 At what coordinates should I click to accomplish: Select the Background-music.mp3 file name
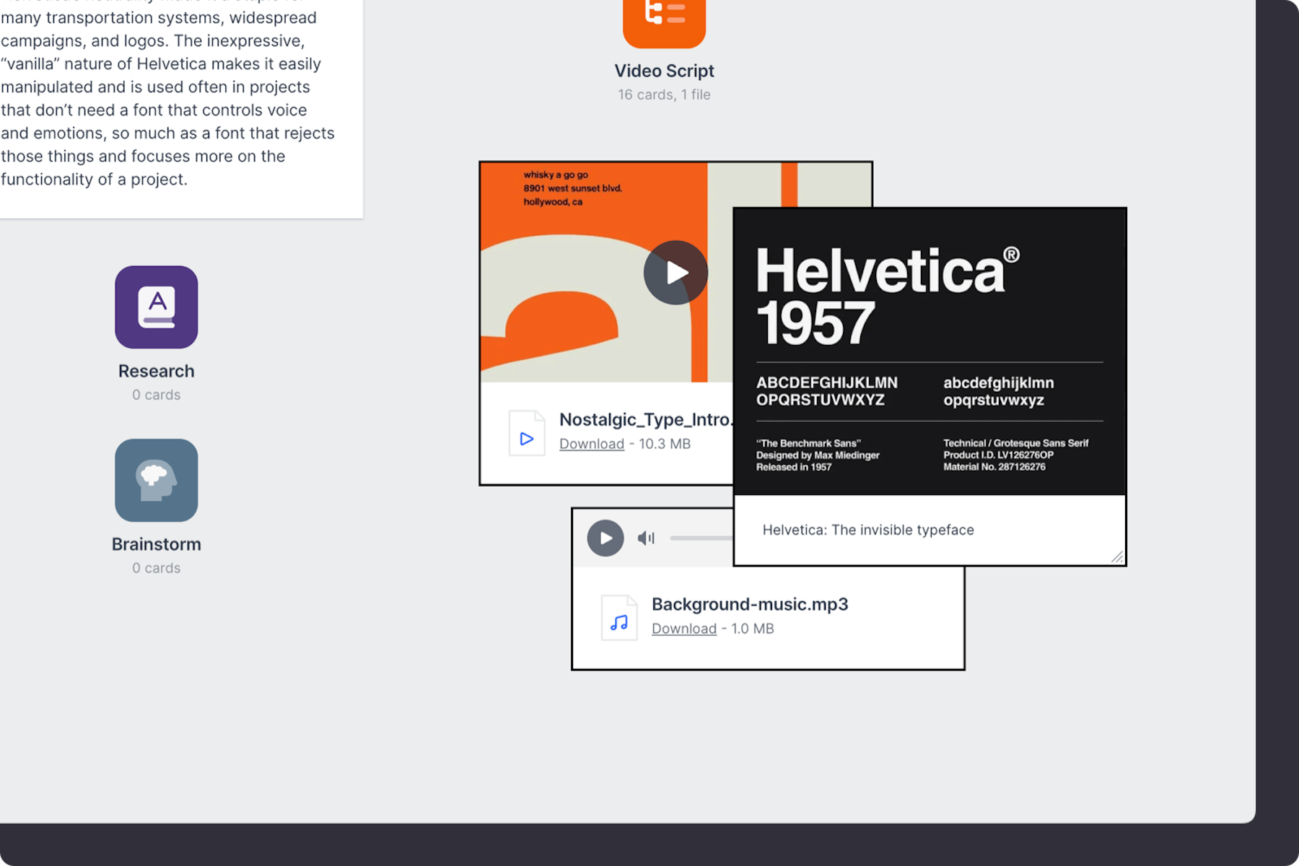[x=749, y=604]
